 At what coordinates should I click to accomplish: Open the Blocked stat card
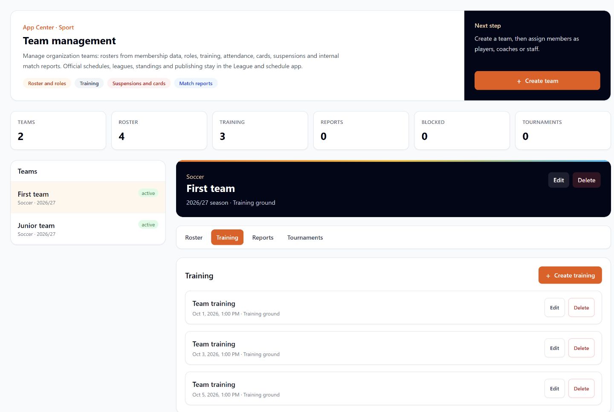tap(462, 130)
